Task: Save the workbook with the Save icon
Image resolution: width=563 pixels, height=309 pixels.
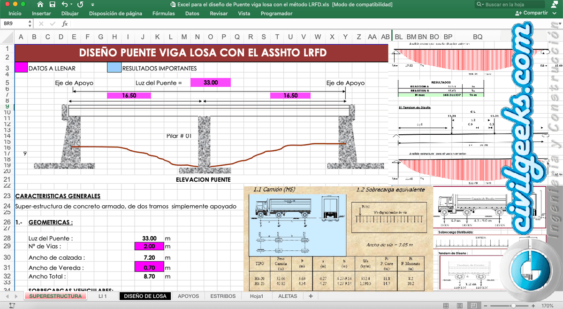Action: pos(52,4)
